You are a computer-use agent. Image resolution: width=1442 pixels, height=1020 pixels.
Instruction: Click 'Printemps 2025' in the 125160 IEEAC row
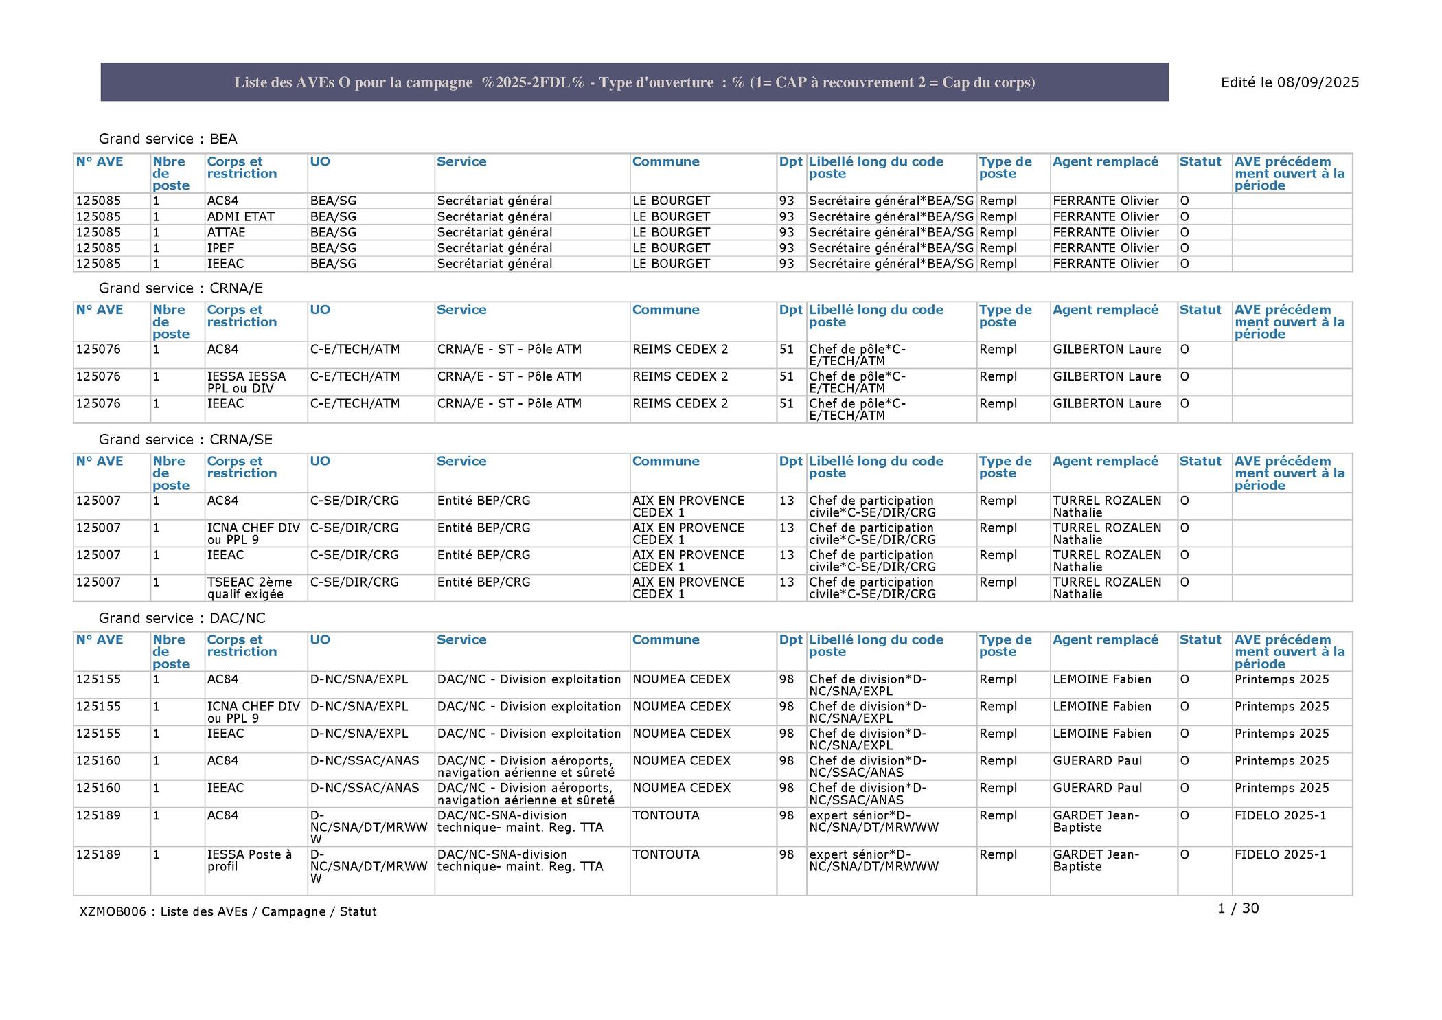tap(1282, 788)
